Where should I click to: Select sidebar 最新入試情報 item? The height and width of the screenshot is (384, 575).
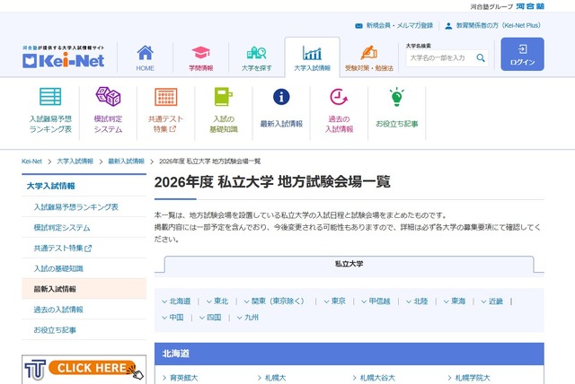(84, 289)
